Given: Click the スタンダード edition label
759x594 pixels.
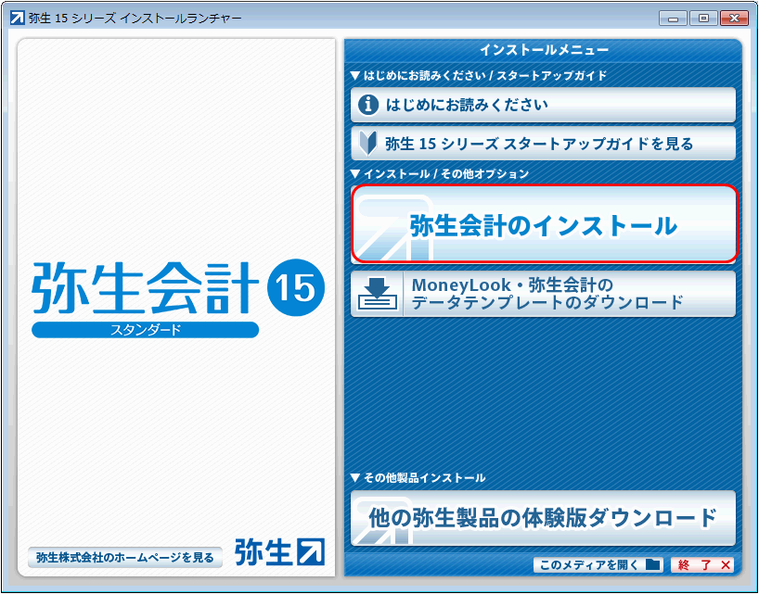Looking at the screenshot, I should (x=146, y=330).
